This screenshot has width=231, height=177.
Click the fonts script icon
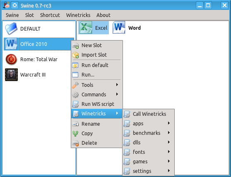click(x=127, y=152)
